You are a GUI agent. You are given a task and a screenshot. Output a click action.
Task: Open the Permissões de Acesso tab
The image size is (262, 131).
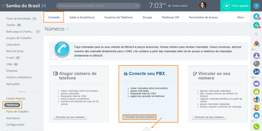pyautogui.click(x=203, y=17)
